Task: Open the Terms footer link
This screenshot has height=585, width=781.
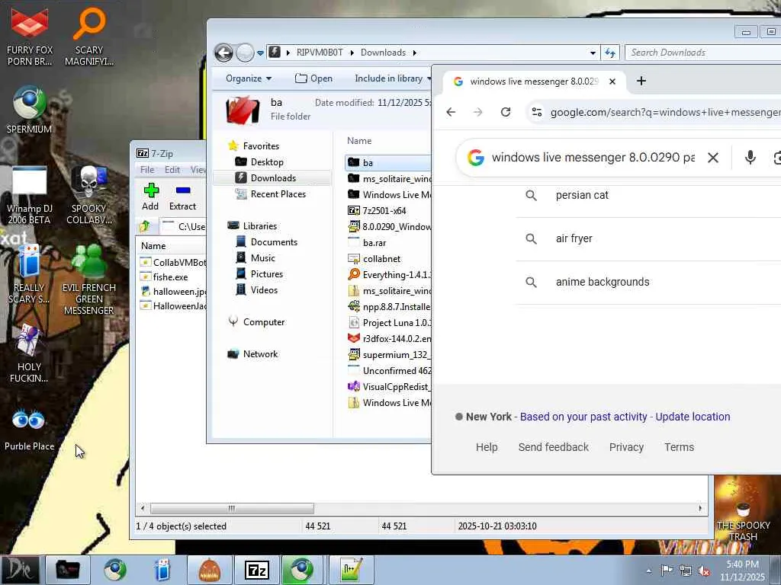Action: click(x=679, y=447)
